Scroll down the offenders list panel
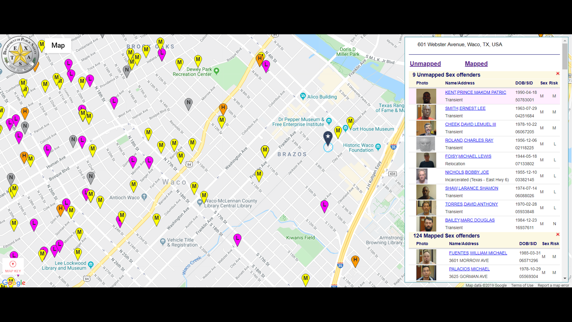Screen dimensions: 572x322 [x=565, y=279]
